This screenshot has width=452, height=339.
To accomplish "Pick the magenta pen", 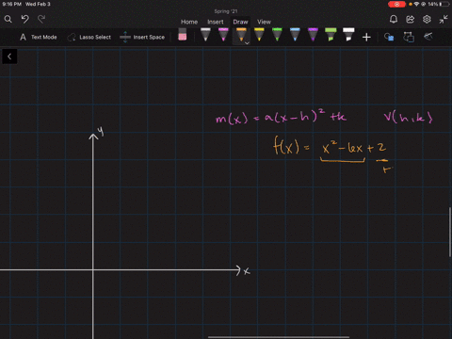I will point(223,35).
